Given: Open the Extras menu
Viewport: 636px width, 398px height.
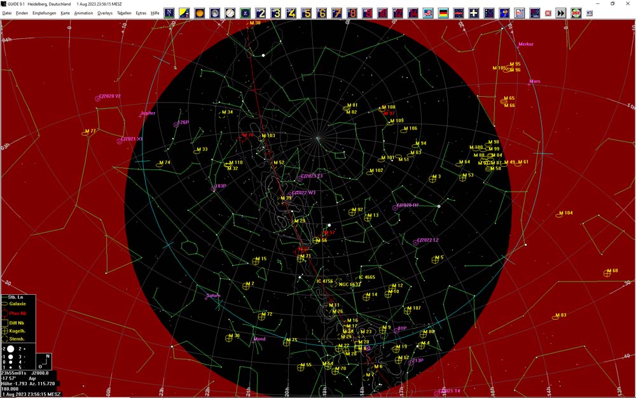Looking at the screenshot, I should click(141, 13).
